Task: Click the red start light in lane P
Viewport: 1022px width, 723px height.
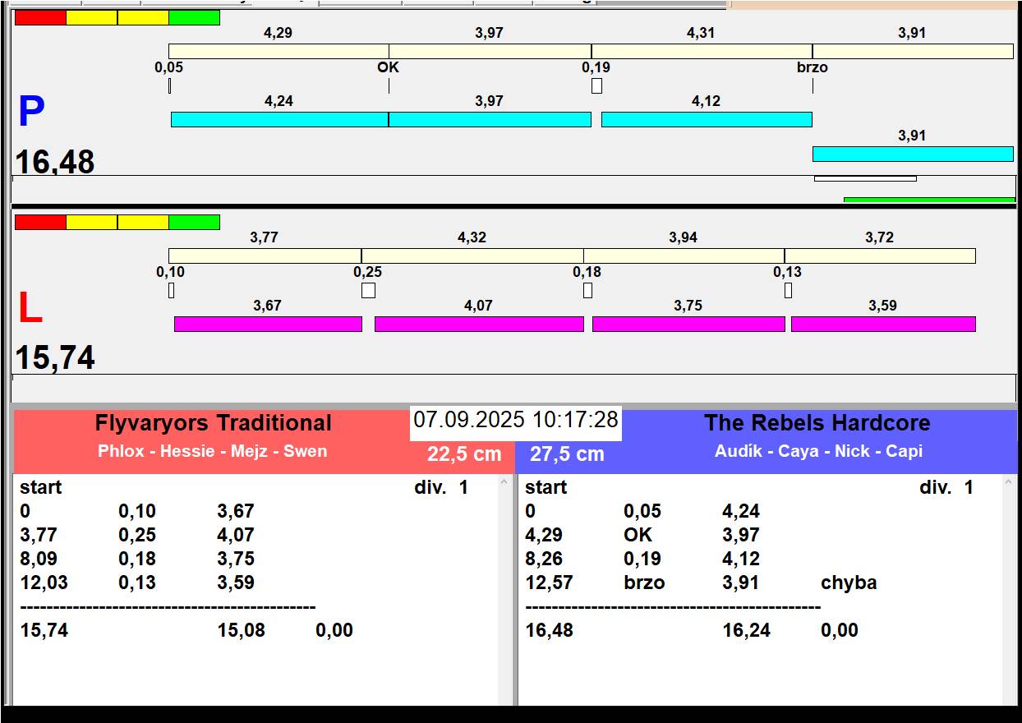Action: click(40, 18)
